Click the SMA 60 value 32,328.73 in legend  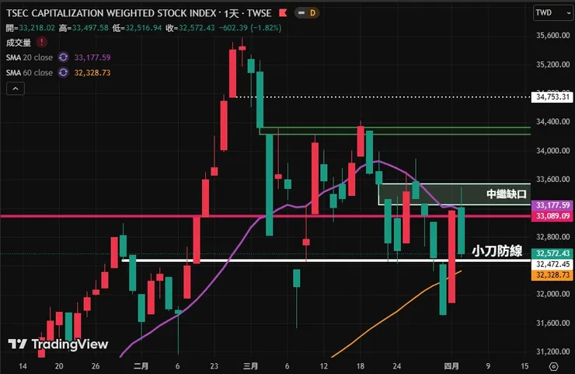pyautogui.click(x=92, y=72)
